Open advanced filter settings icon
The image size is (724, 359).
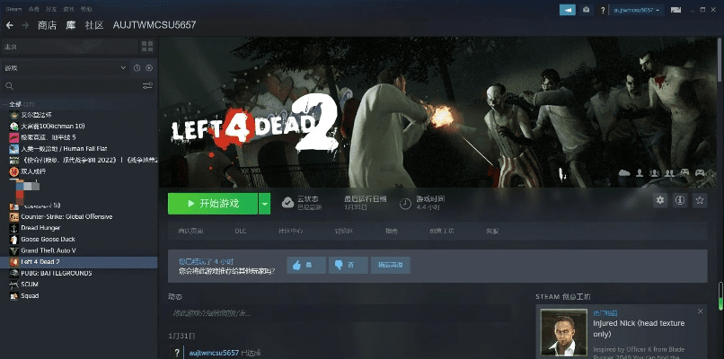coord(148,86)
